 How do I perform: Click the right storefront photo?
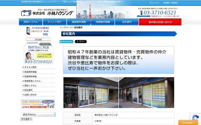(x=147, y=92)
